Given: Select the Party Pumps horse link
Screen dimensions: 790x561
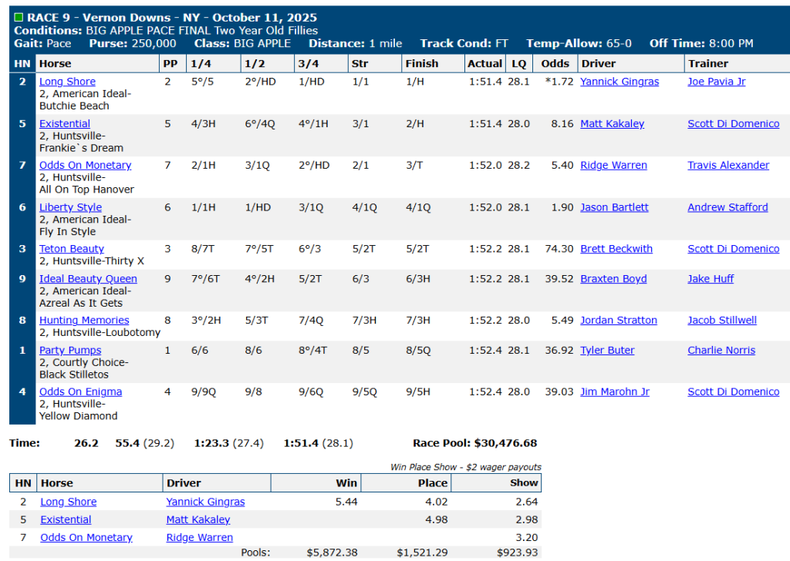Looking at the screenshot, I should click(x=70, y=351).
